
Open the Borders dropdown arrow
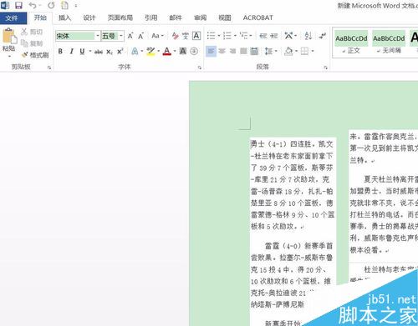point(313,52)
